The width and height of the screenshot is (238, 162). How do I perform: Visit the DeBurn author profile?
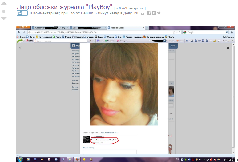pos(87,13)
